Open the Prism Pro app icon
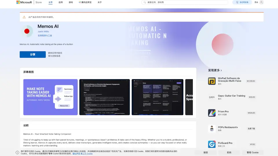 [212, 113]
